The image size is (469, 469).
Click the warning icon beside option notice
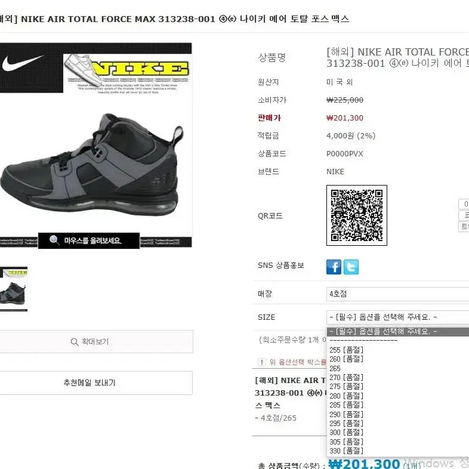(262, 362)
